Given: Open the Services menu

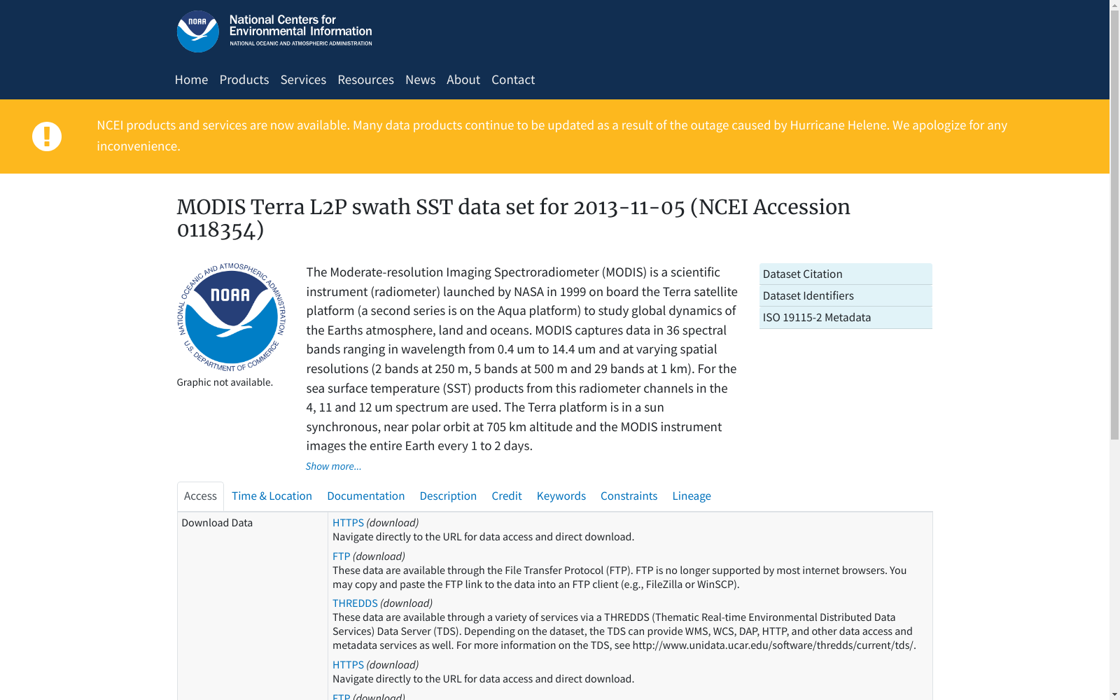Looking at the screenshot, I should (x=303, y=80).
